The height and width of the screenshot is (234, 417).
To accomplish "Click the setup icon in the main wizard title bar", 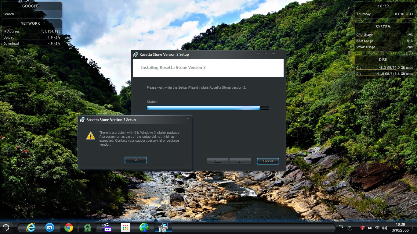I will [x=136, y=55].
